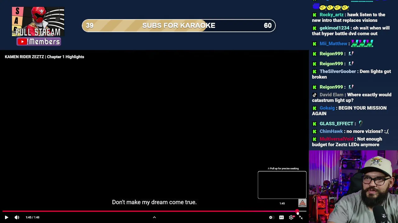Click the red progress bar scrubber handle
The width and height of the screenshot is (398, 223).
(x=297, y=212)
